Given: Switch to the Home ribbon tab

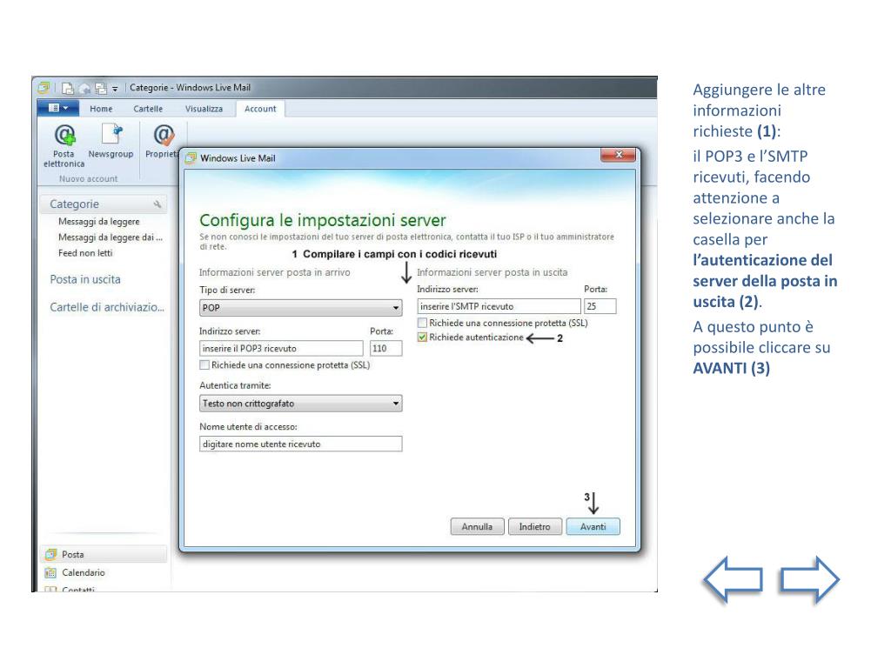Looking at the screenshot, I should [101, 109].
